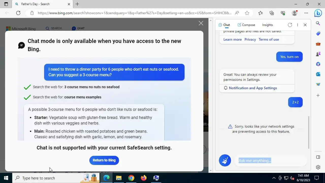
Task: Refresh the page with reload icon
Action: click(18, 13)
